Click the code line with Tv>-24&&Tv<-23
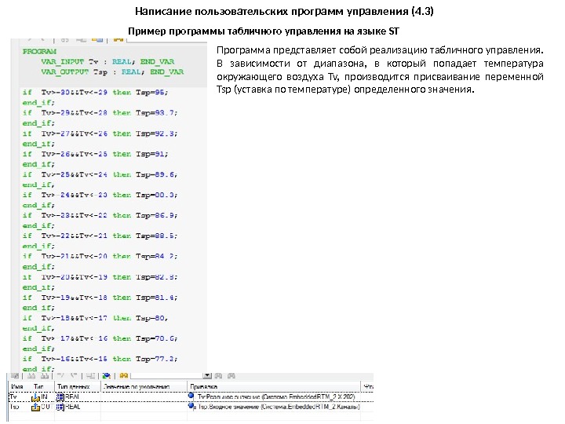This screenshot has height=424, width=565. point(100,195)
